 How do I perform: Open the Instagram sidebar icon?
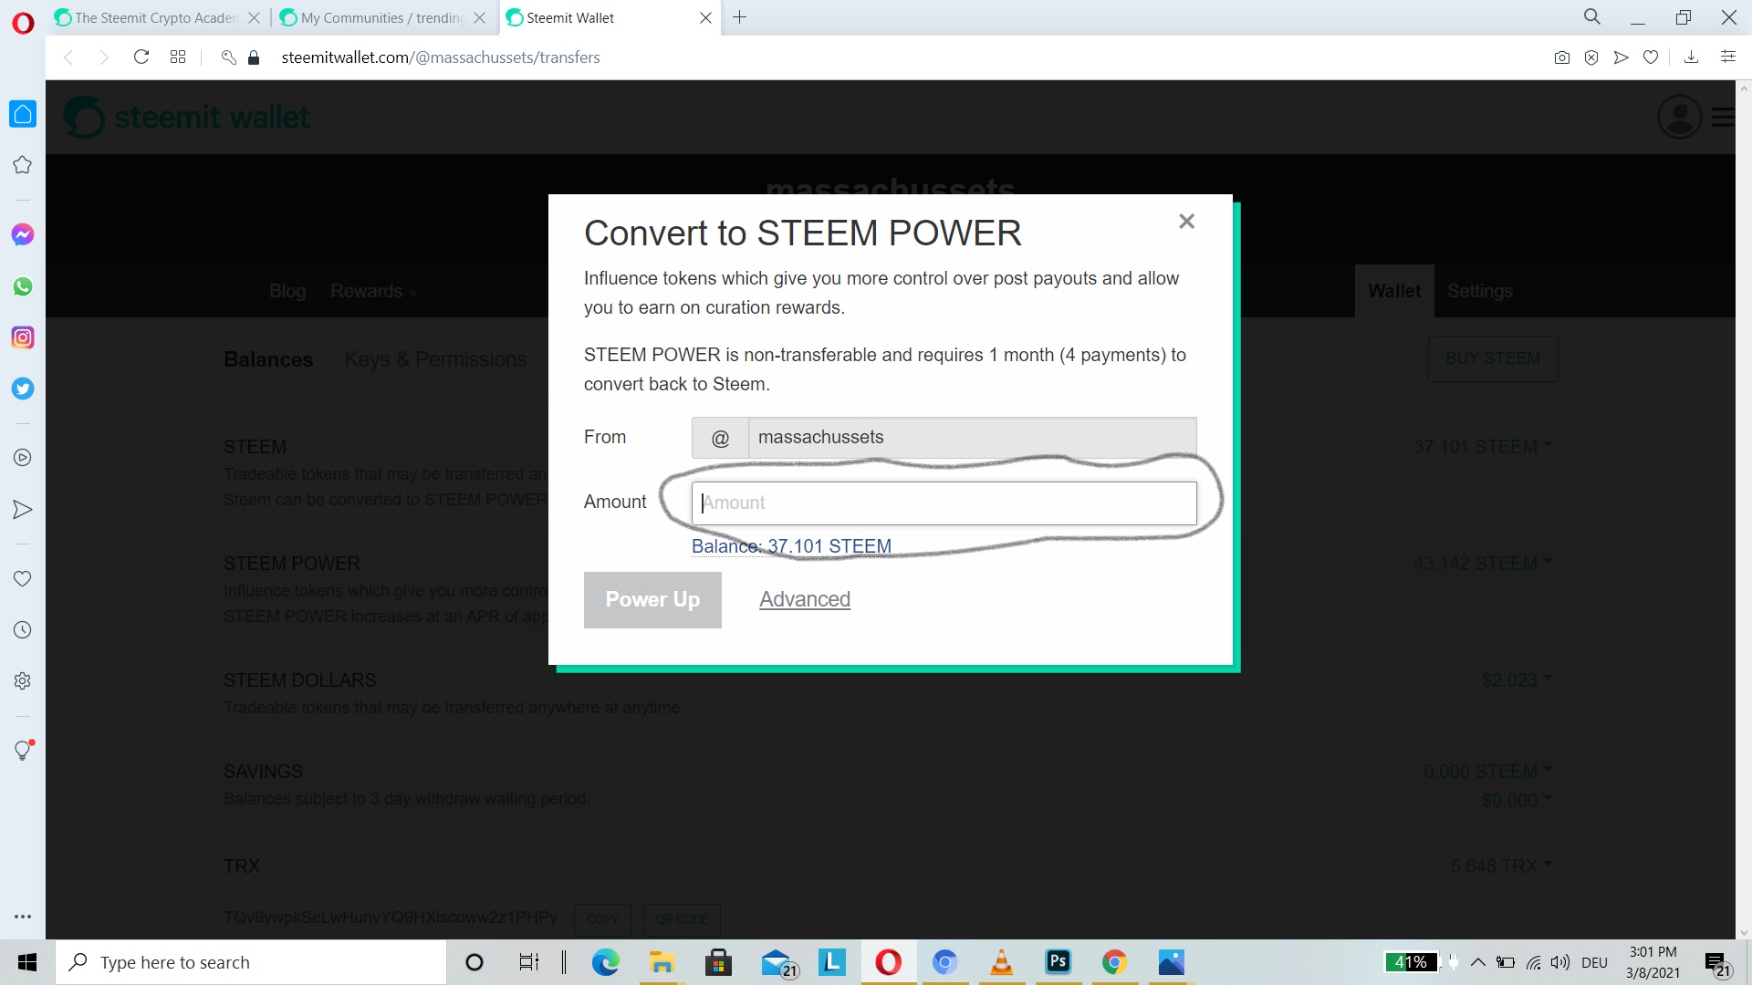coord(23,337)
